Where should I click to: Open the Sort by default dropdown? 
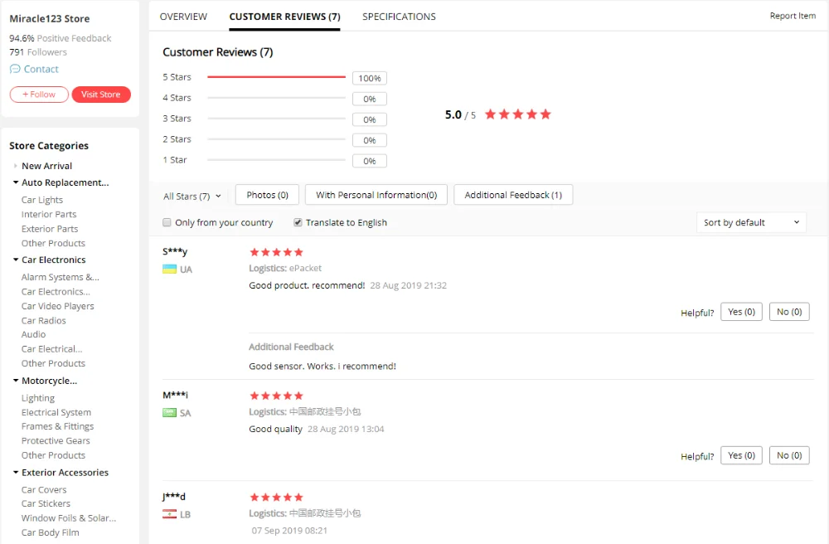(x=751, y=222)
